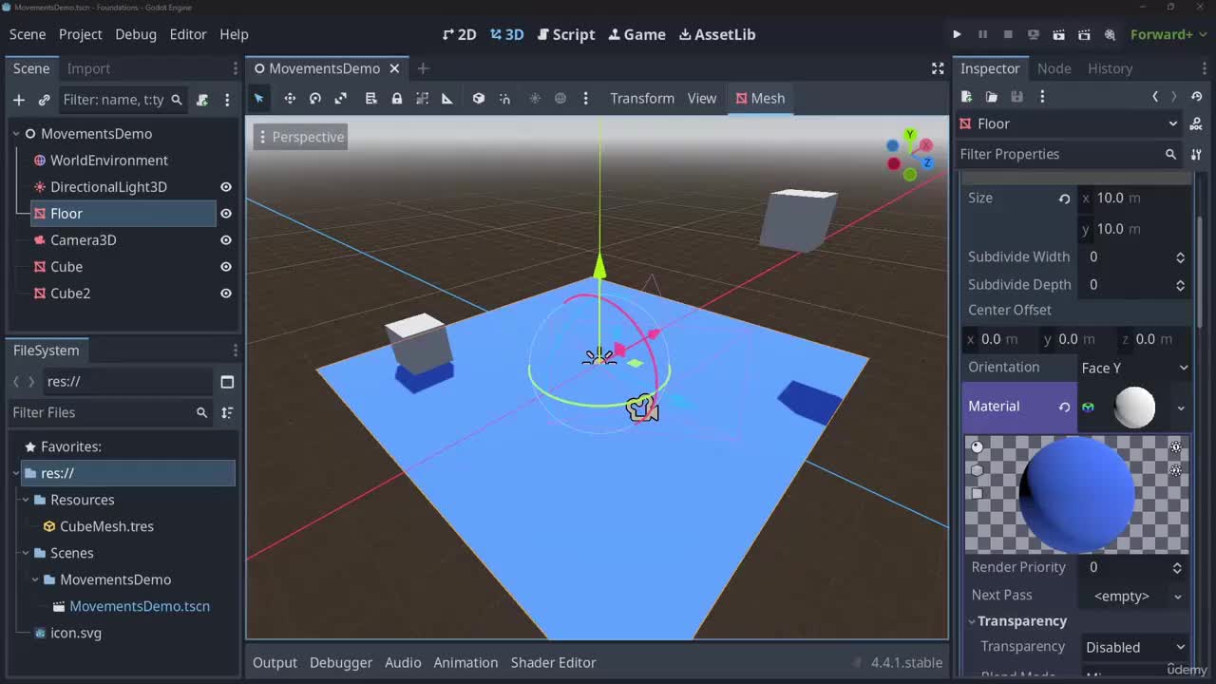Screen dimensions: 1216x684
Task: Open the Mesh menu in viewport toolbar
Action: pyautogui.click(x=760, y=98)
